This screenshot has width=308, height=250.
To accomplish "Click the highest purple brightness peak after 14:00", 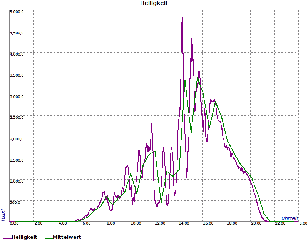I will click(x=182, y=18).
